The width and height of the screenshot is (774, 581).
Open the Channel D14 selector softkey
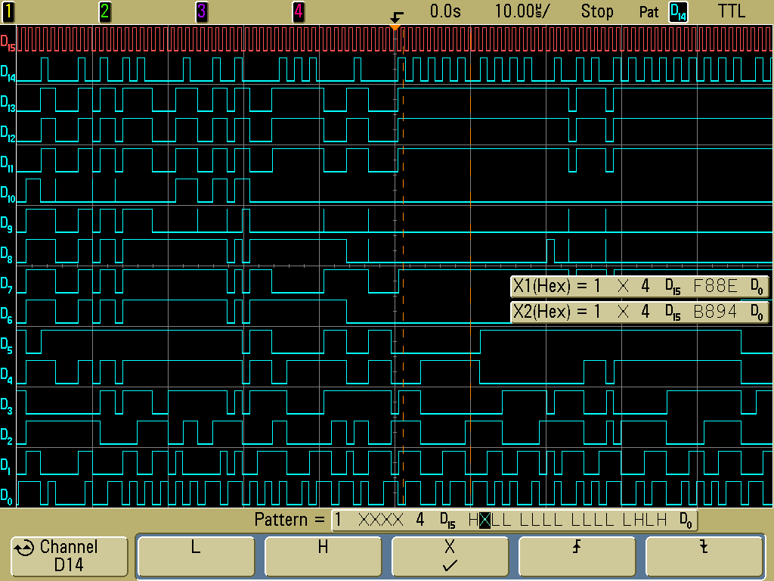click(69, 557)
